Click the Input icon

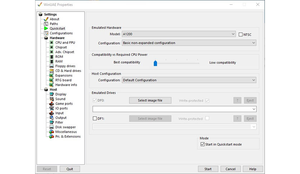(51, 113)
